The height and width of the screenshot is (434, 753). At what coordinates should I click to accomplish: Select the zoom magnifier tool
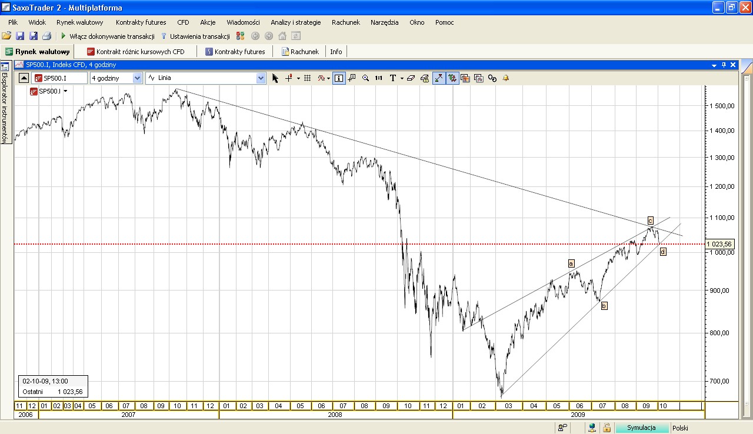pyautogui.click(x=365, y=78)
